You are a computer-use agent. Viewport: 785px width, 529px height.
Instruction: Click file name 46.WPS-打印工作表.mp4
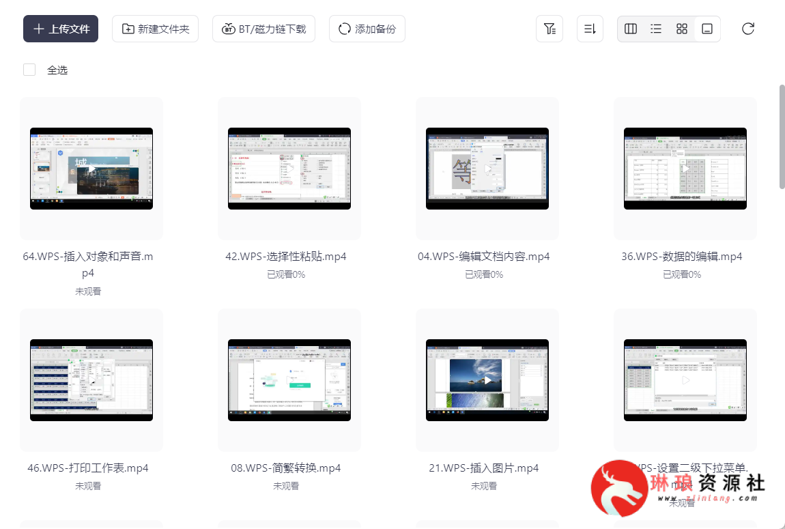(88, 468)
